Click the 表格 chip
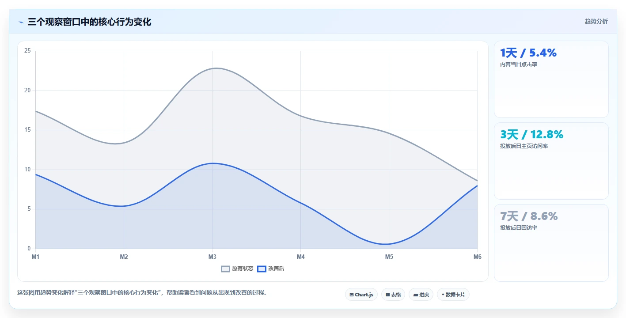Viewport: 626px width, 318px height. (393, 295)
